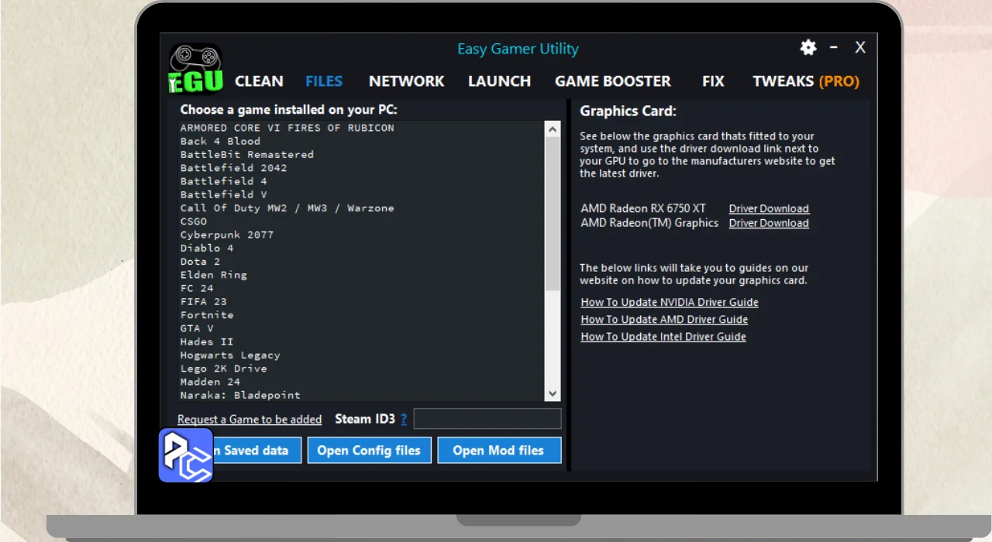
Task: Open the How To Update NVIDIA Driver Guide
Action: [670, 302]
